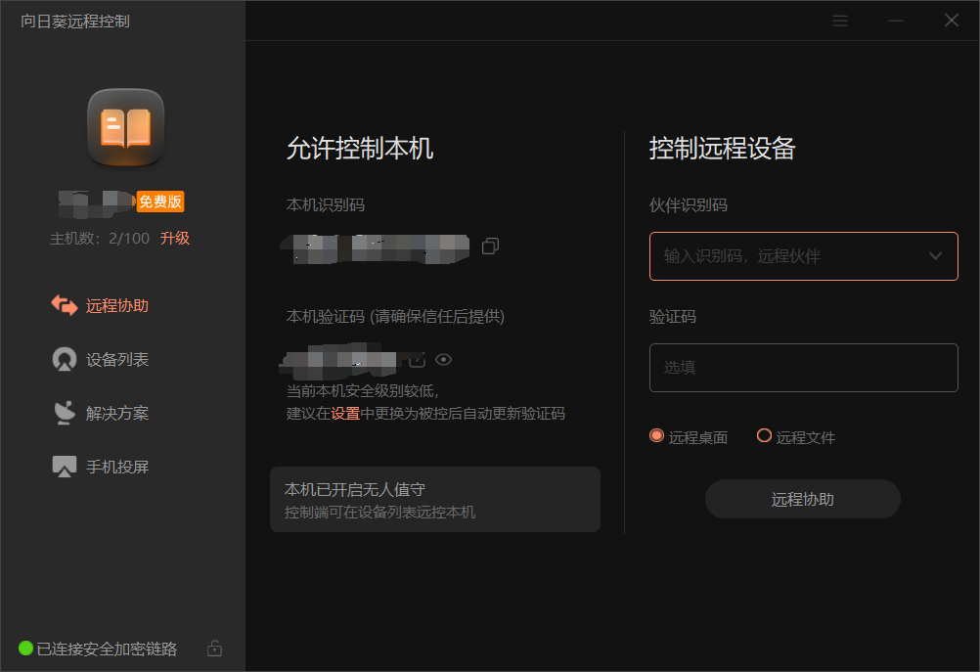The height and width of the screenshot is (672, 980).
Task: Click the edit verification code icon
Action: tap(418, 359)
